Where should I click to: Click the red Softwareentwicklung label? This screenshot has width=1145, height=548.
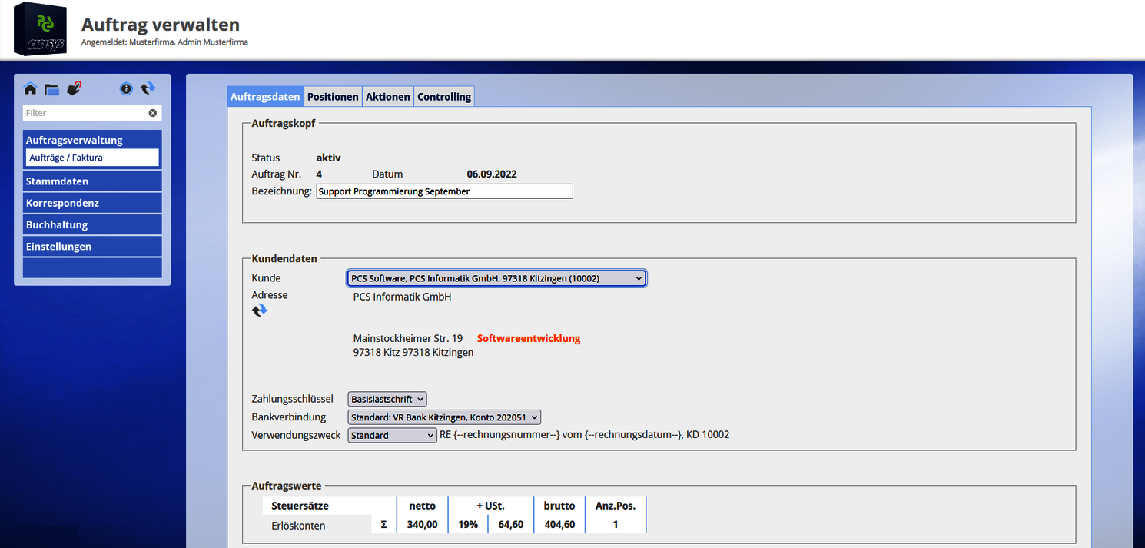pos(529,338)
